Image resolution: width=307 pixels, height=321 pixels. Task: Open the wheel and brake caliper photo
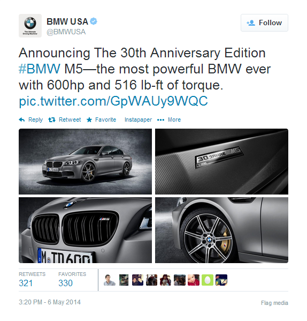[x=221, y=230]
